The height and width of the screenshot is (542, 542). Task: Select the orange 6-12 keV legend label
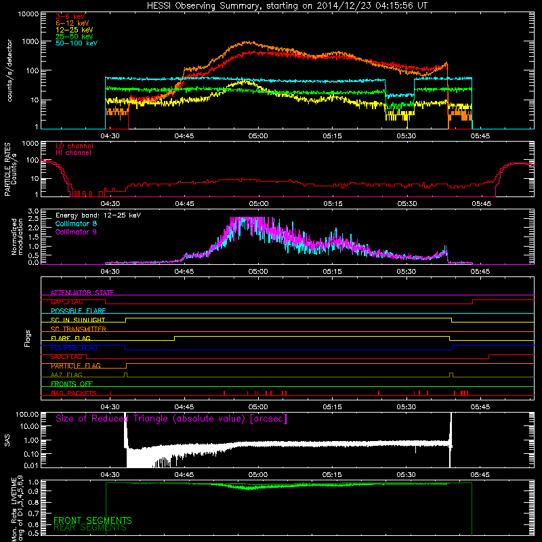coord(72,23)
